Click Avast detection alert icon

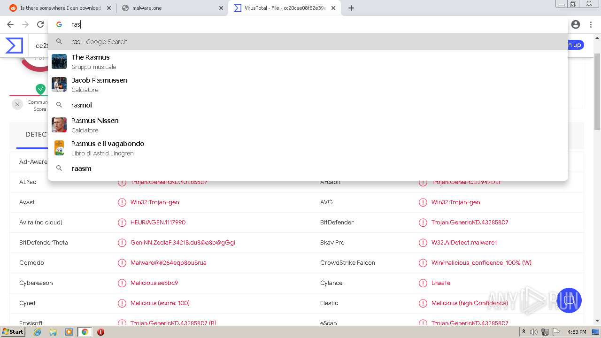pos(122,202)
